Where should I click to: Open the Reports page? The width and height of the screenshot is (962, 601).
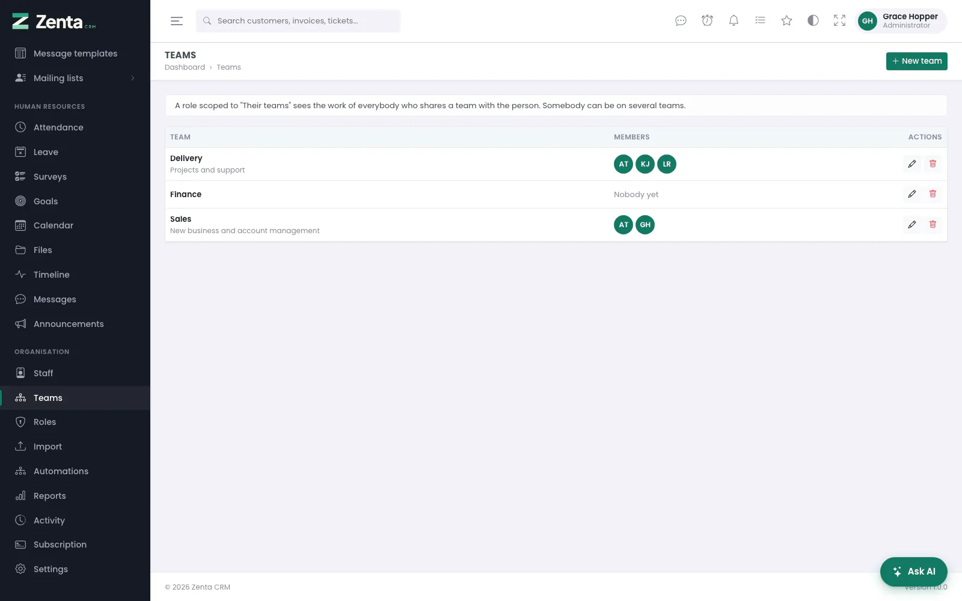pyautogui.click(x=75, y=496)
